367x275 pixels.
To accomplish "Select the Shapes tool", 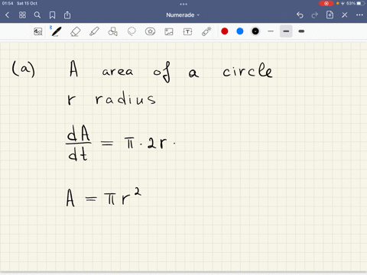I will pyautogui.click(x=112, y=31).
